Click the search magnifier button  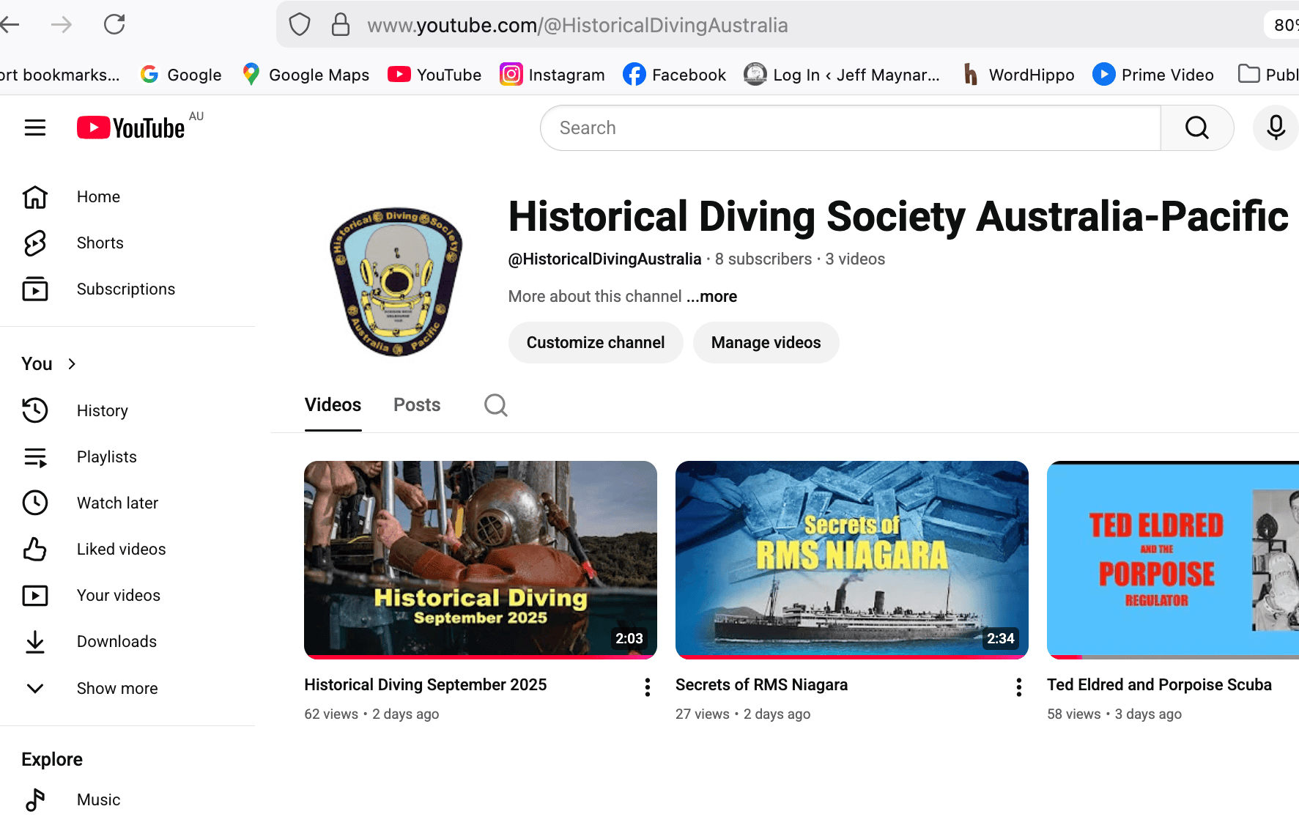1196,128
